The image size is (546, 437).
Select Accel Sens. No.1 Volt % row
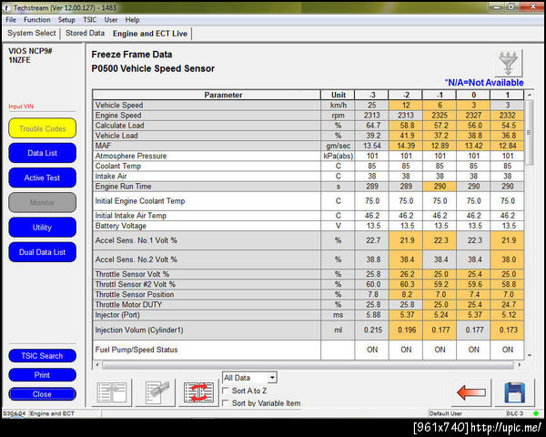[x=207, y=240]
